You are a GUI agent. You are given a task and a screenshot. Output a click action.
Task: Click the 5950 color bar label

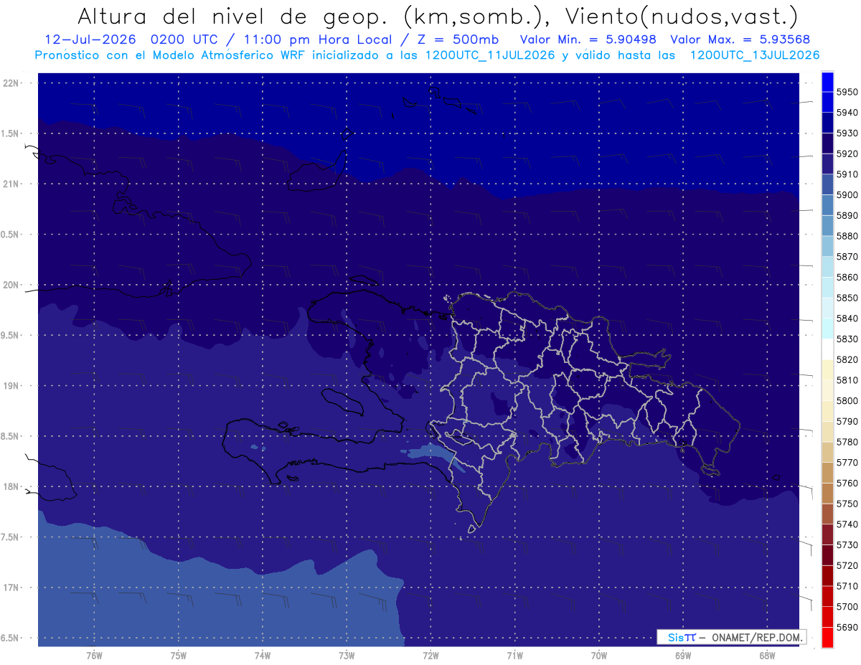tap(847, 92)
